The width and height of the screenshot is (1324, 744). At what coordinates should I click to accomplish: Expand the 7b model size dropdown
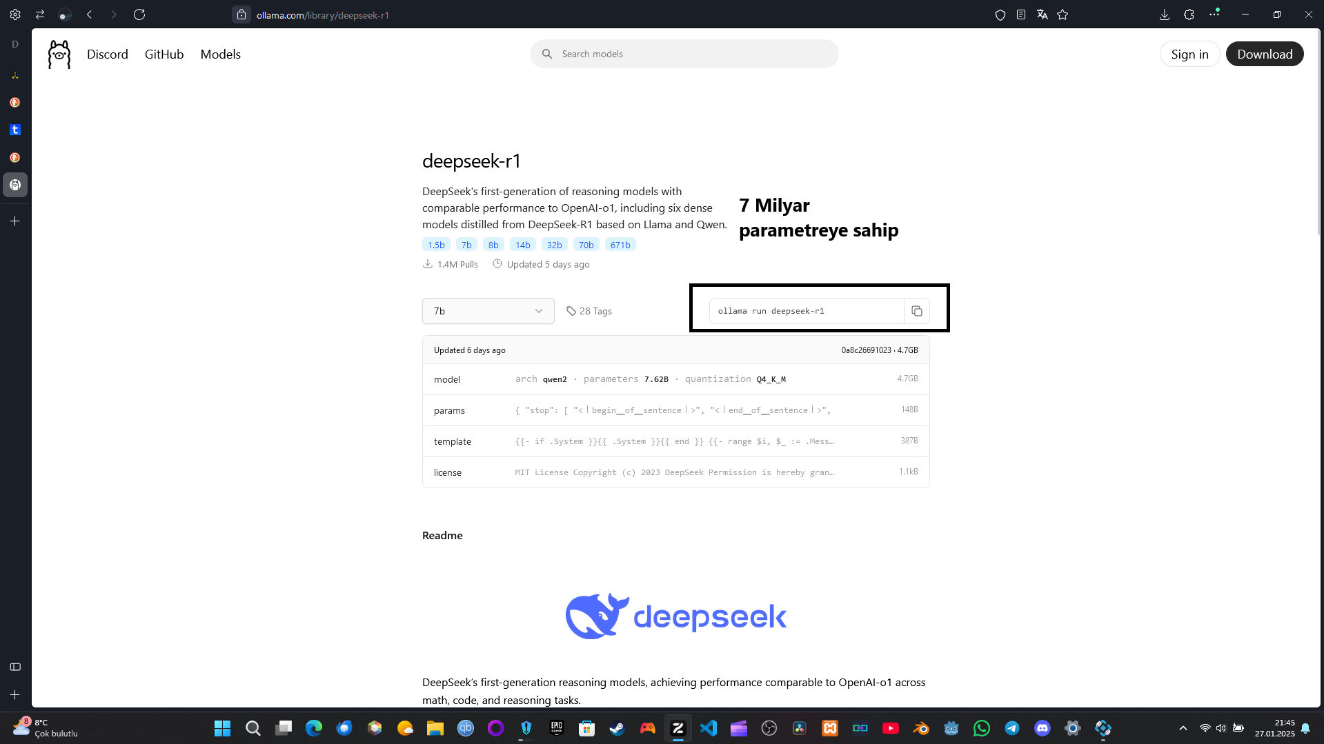488,311
